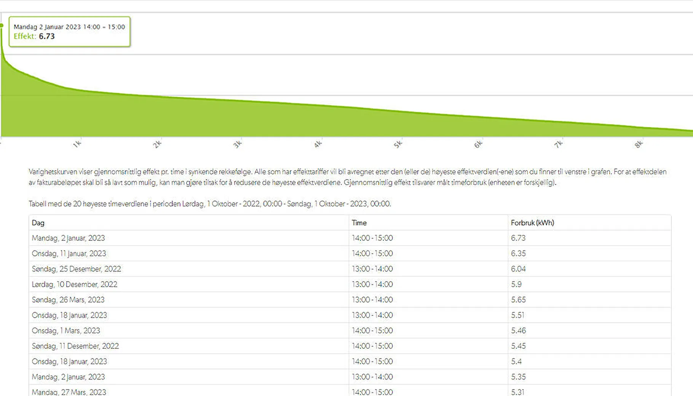
Task: Click the Forbruk (kWh) column header
Action: pyautogui.click(x=532, y=223)
